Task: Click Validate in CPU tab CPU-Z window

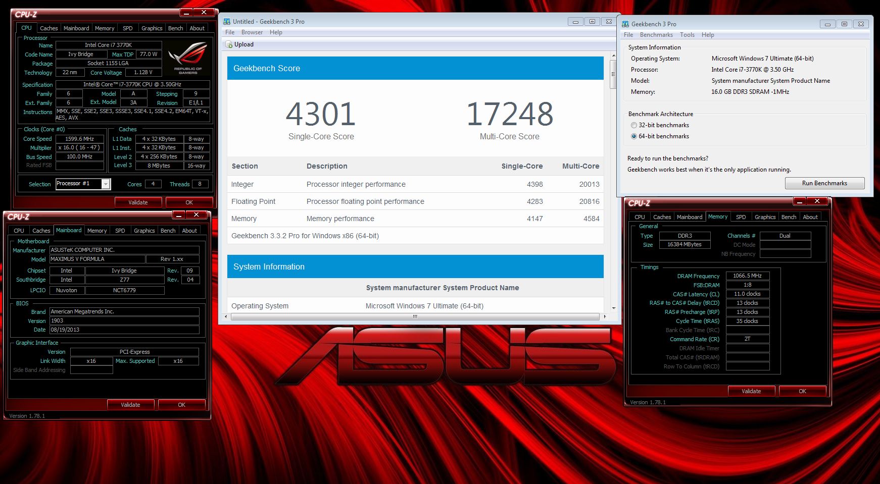Action: (x=138, y=202)
